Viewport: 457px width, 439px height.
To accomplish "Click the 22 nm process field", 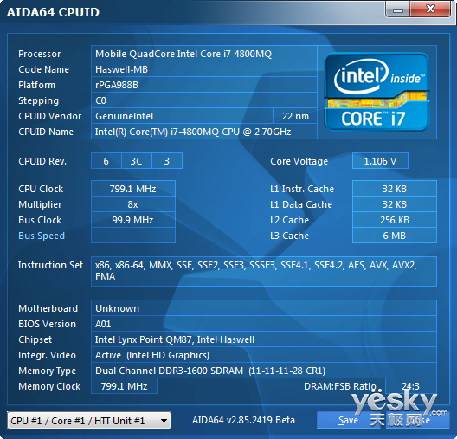I will pyautogui.click(x=295, y=116).
